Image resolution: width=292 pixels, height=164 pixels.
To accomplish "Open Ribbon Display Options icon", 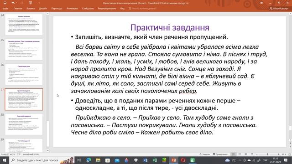I will pos(261,3).
